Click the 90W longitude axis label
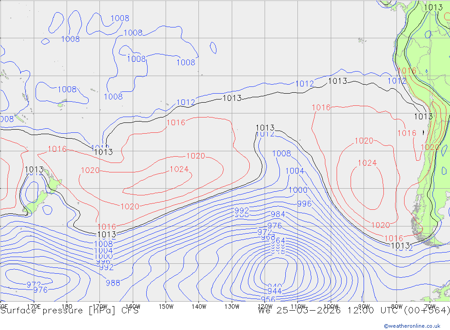 (364, 307)
